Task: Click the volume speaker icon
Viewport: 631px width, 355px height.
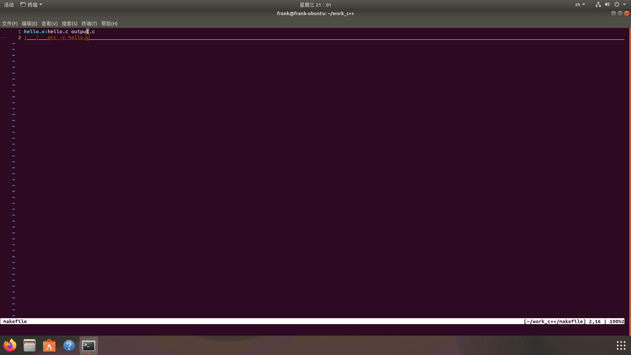Action: pyautogui.click(x=607, y=5)
